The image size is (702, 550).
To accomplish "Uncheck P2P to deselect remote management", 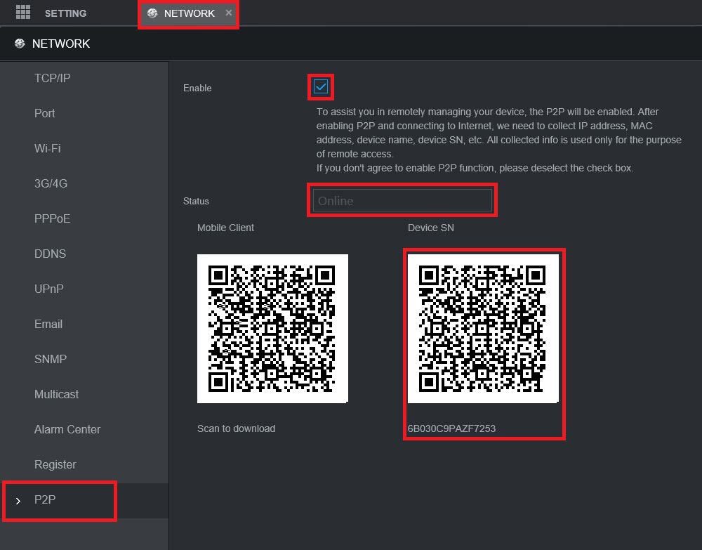I will pyautogui.click(x=320, y=87).
